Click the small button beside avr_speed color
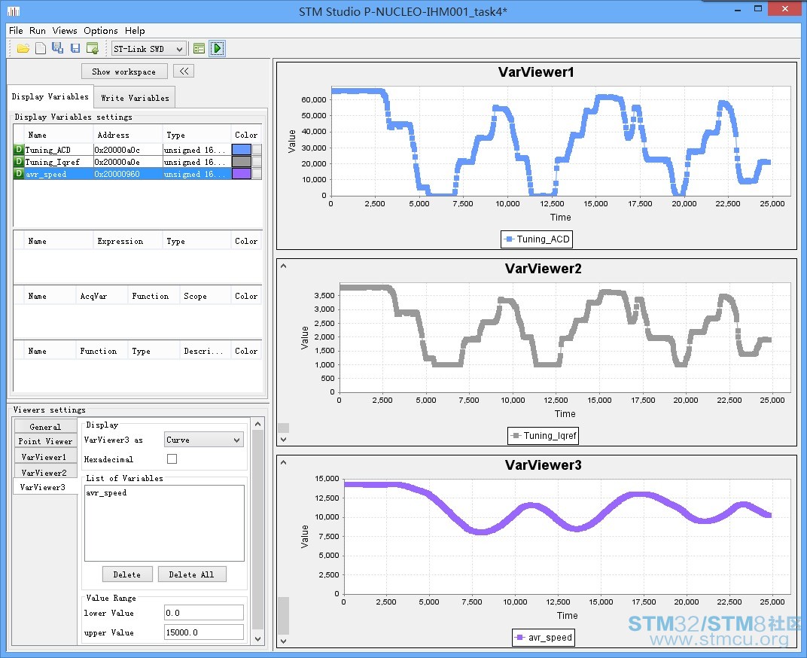Viewport: 807px width, 658px height. click(256, 173)
